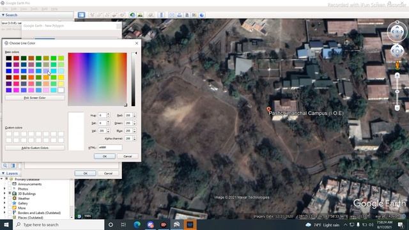This screenshot has width=409, height=230.
Task: Click the zoom-in plus above slider
Action: coord(397,75)
